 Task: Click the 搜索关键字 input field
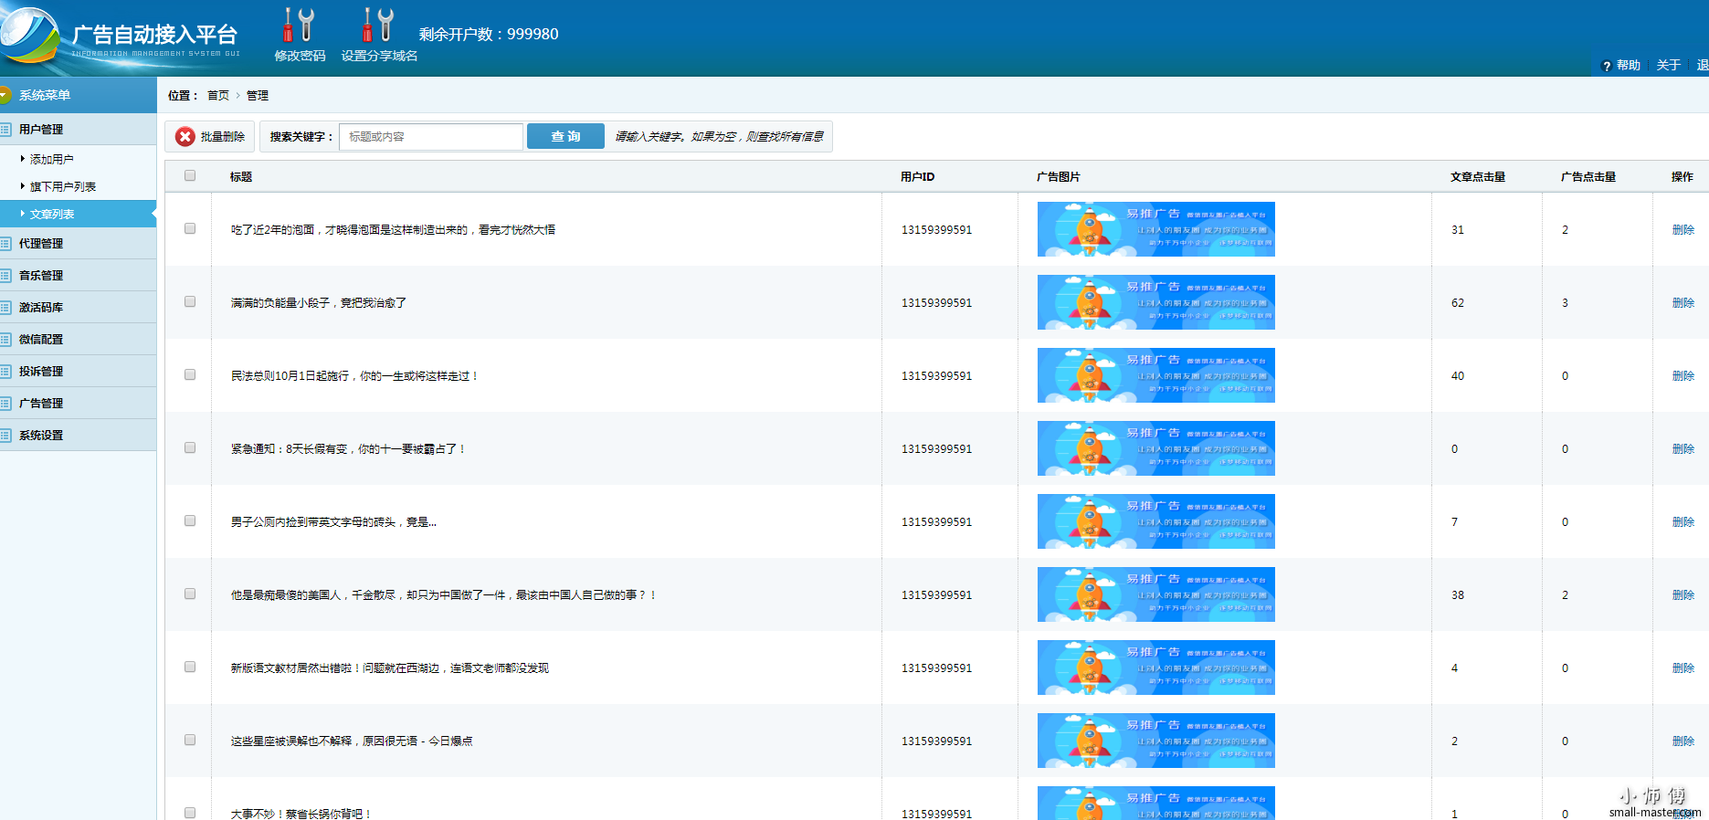(x=431, y=136)
